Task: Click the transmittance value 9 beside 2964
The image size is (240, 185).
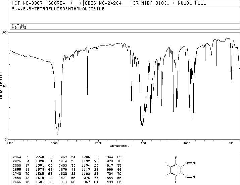Action: tap(28, 157)
